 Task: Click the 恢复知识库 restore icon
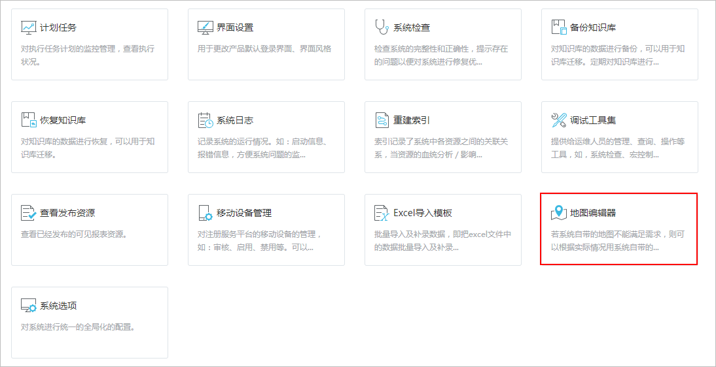pyautogui.click(x=28, y=120)
